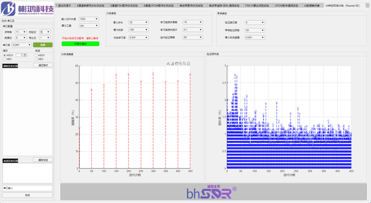Open the data bits dropdown showing 8
The image size is (371, 203).
21,38
